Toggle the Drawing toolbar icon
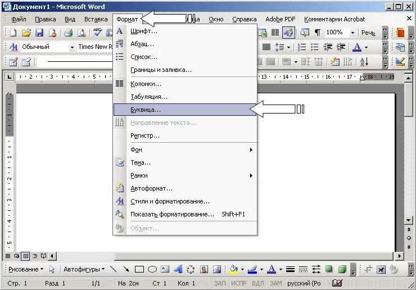416x290 pixels. 288,33
